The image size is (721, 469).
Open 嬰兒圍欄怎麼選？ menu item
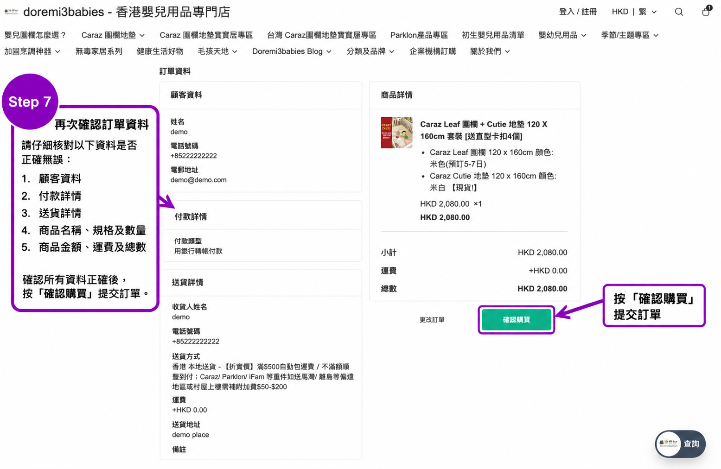(x=36, y=35)
